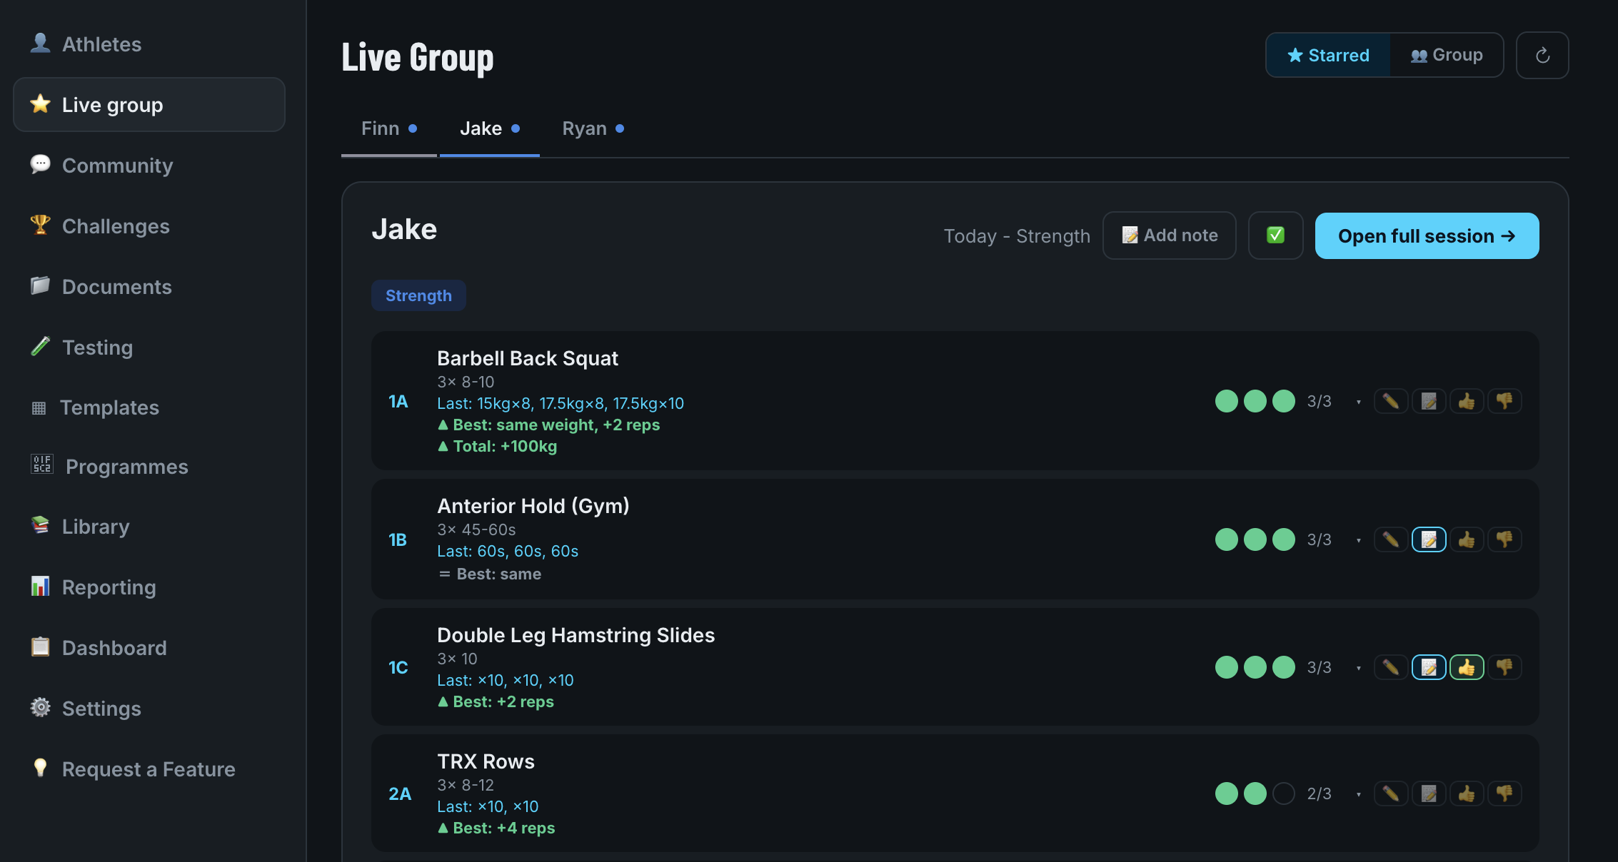Open Dashboard in sidebar

(x=149, y=648)
